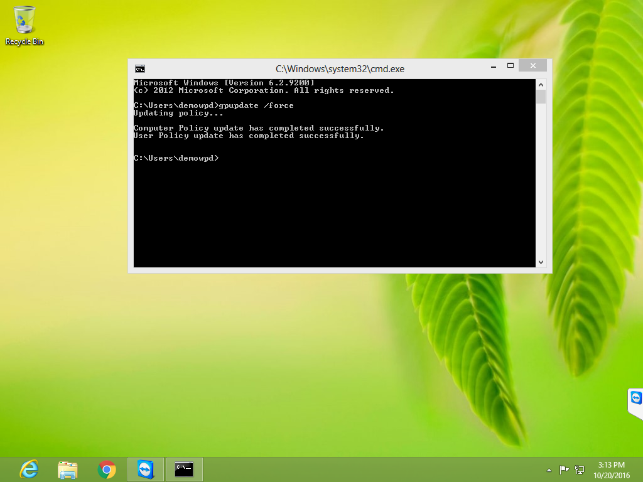Minimize the Command Prompt window

[x=494, y=65]
